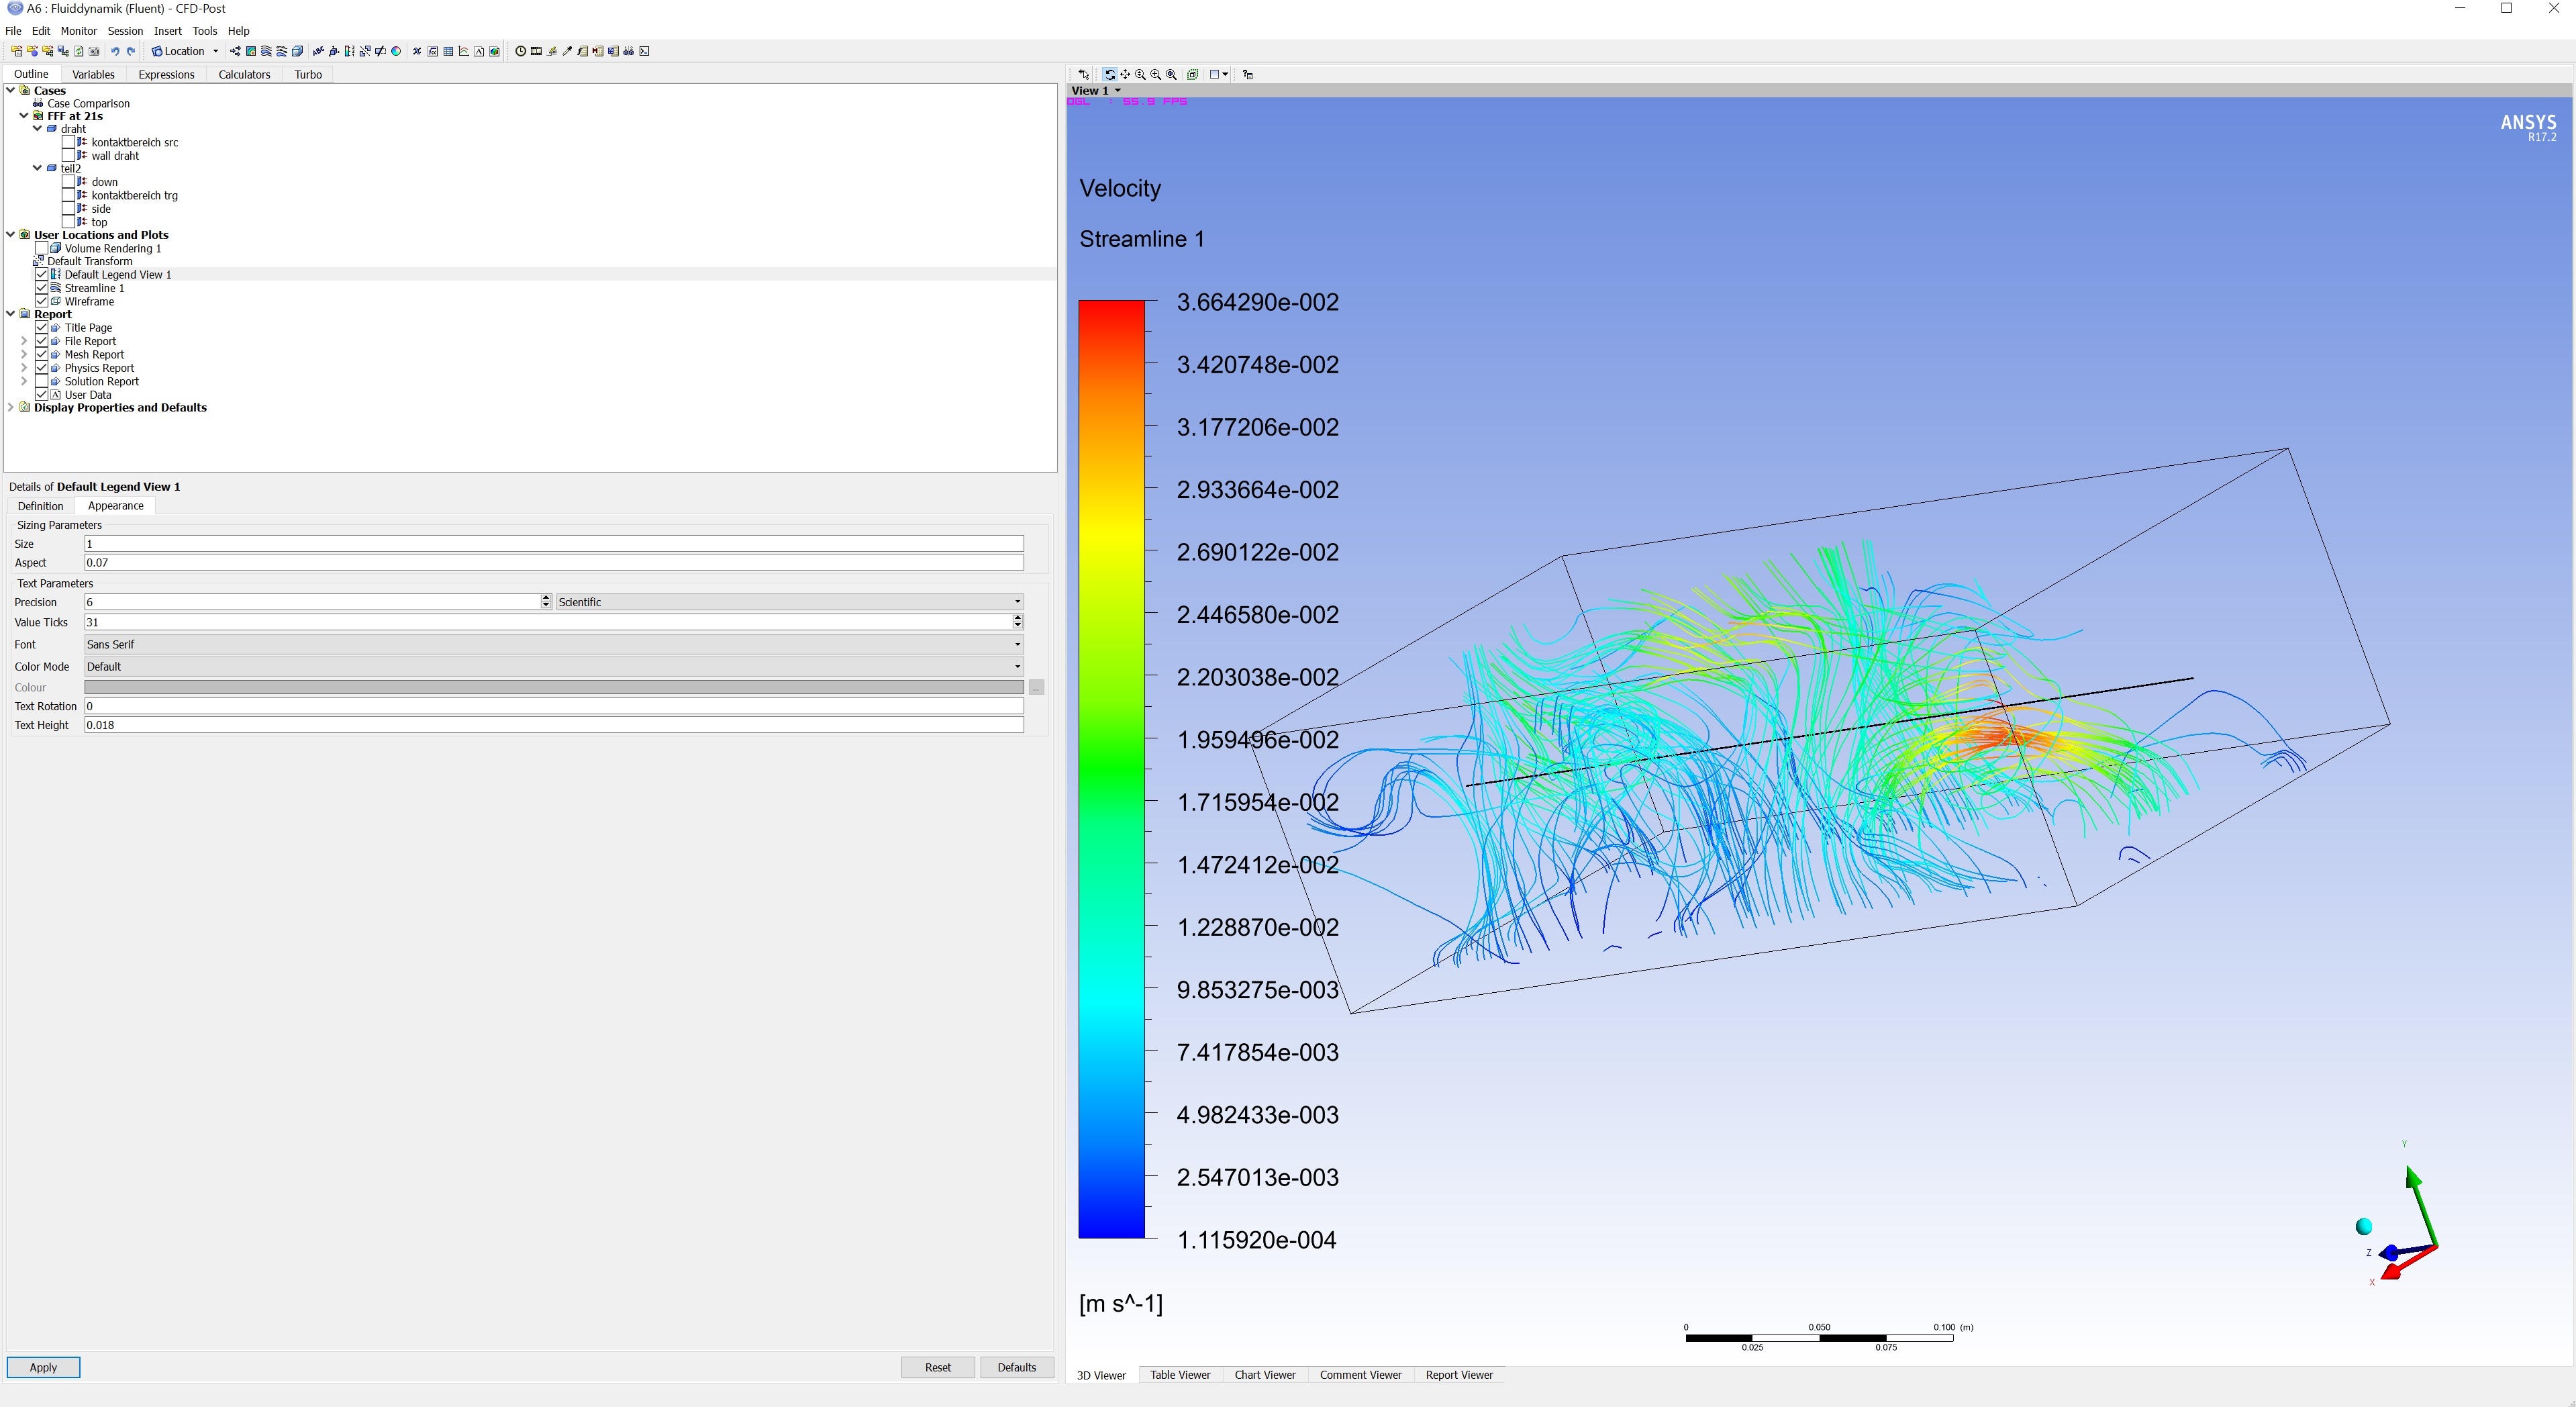Click the grey Colour swatch bar
Viewport: 2576px width, 1407px height.
click(554, 687)
